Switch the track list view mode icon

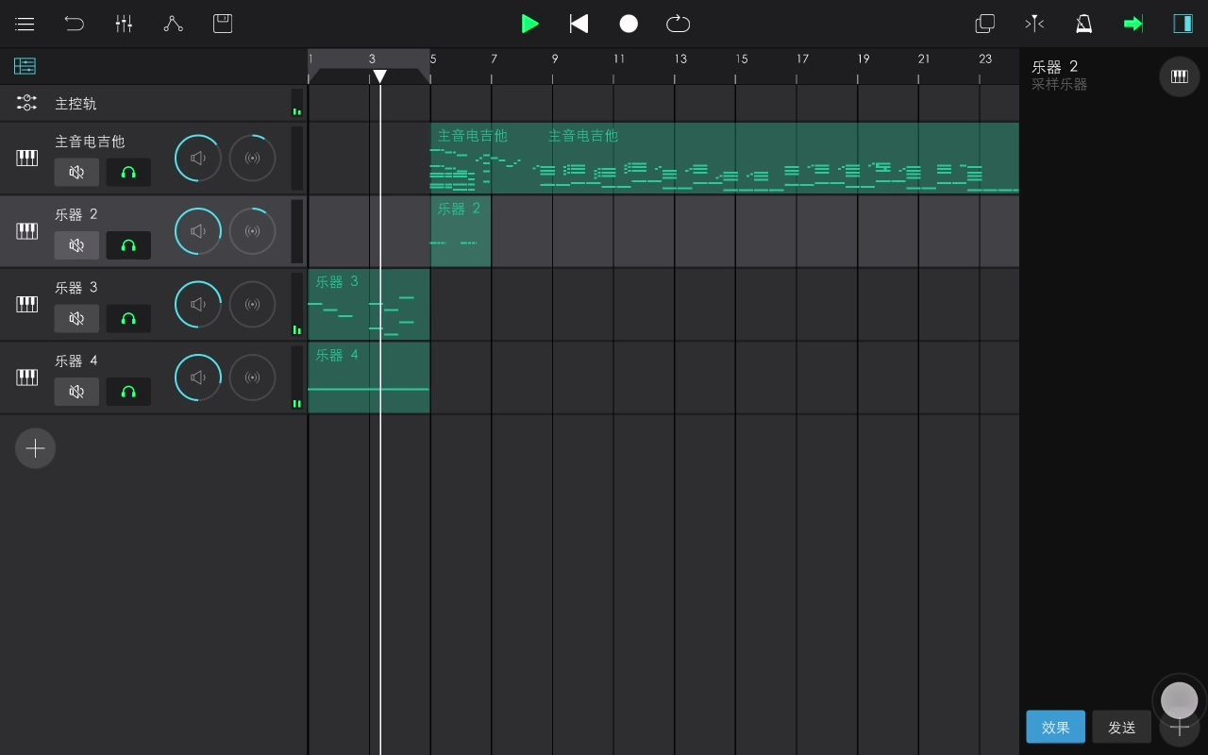25,66
